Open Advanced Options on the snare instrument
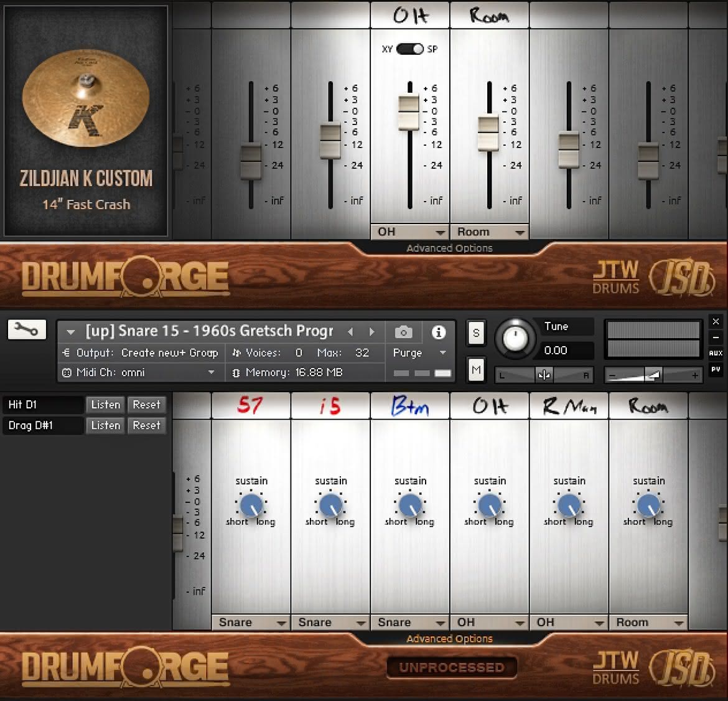The width and height of the screenshot is (728, 701). point(449,639)
